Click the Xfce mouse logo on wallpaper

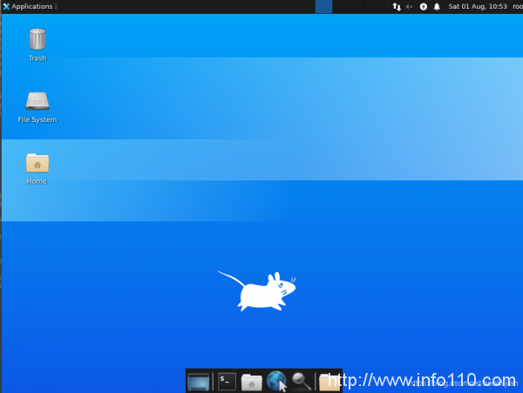pos(257,291)
